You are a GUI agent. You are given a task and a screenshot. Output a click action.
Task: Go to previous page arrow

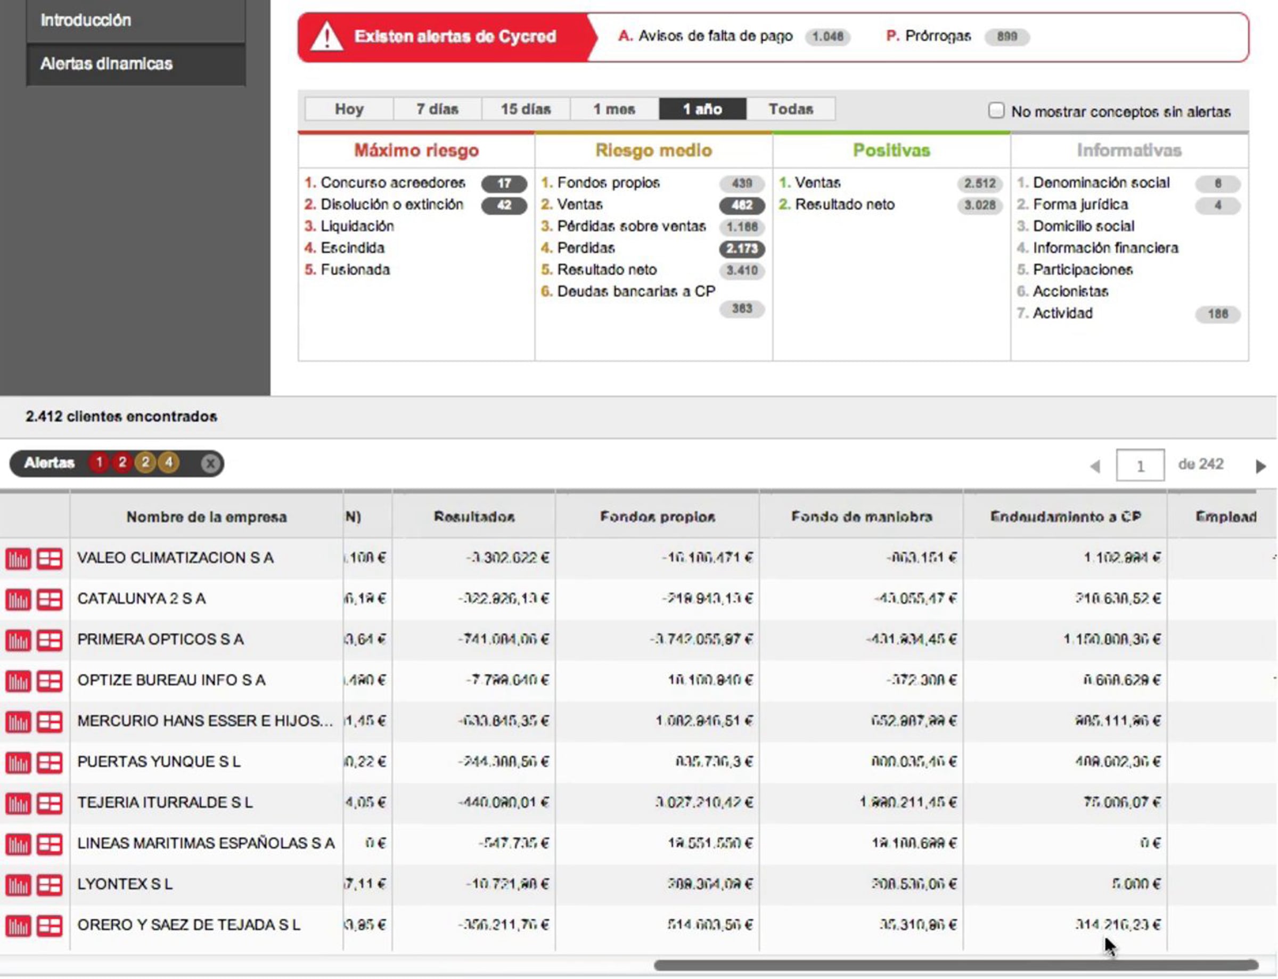[1095, 466]
